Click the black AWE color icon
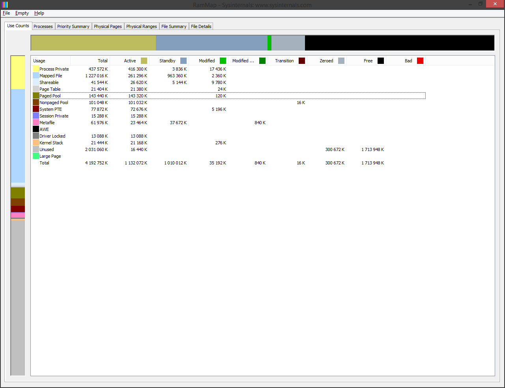505x388 pixels. click(36, 129)
